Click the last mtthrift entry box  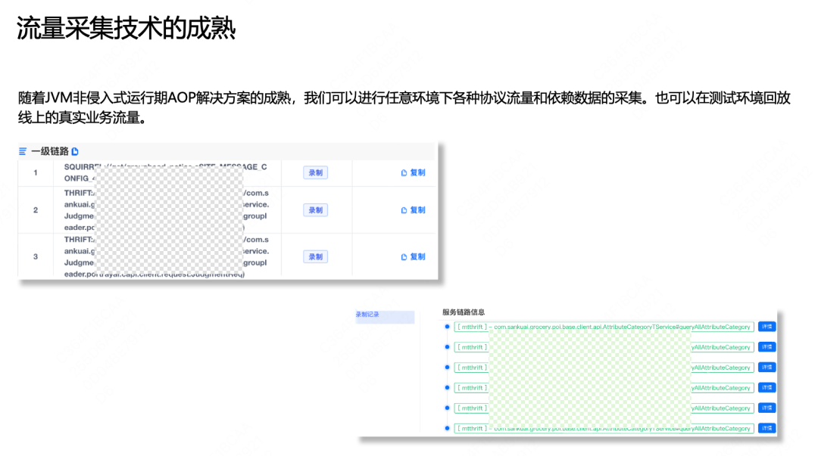[x=604, y=428]
